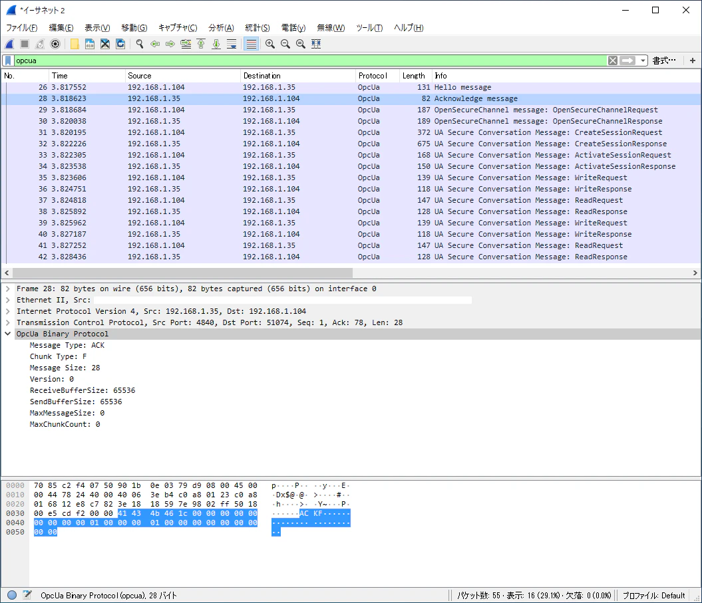Clear the opcua display filter

(x=612, y=60)
